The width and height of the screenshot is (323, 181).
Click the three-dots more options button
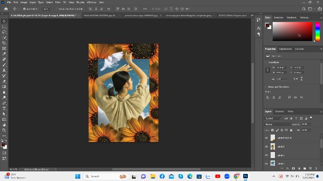point(145,9)
